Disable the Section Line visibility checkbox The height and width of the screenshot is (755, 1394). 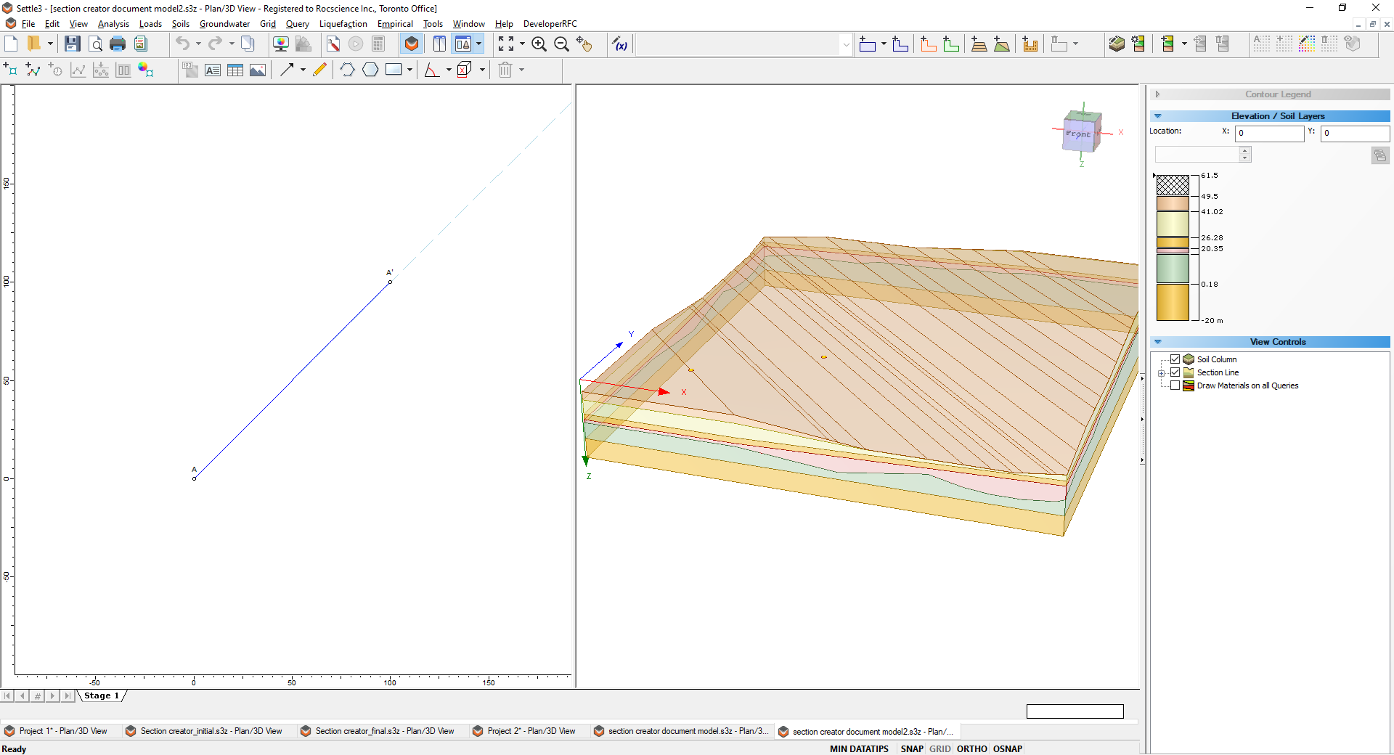[1175, 372]
